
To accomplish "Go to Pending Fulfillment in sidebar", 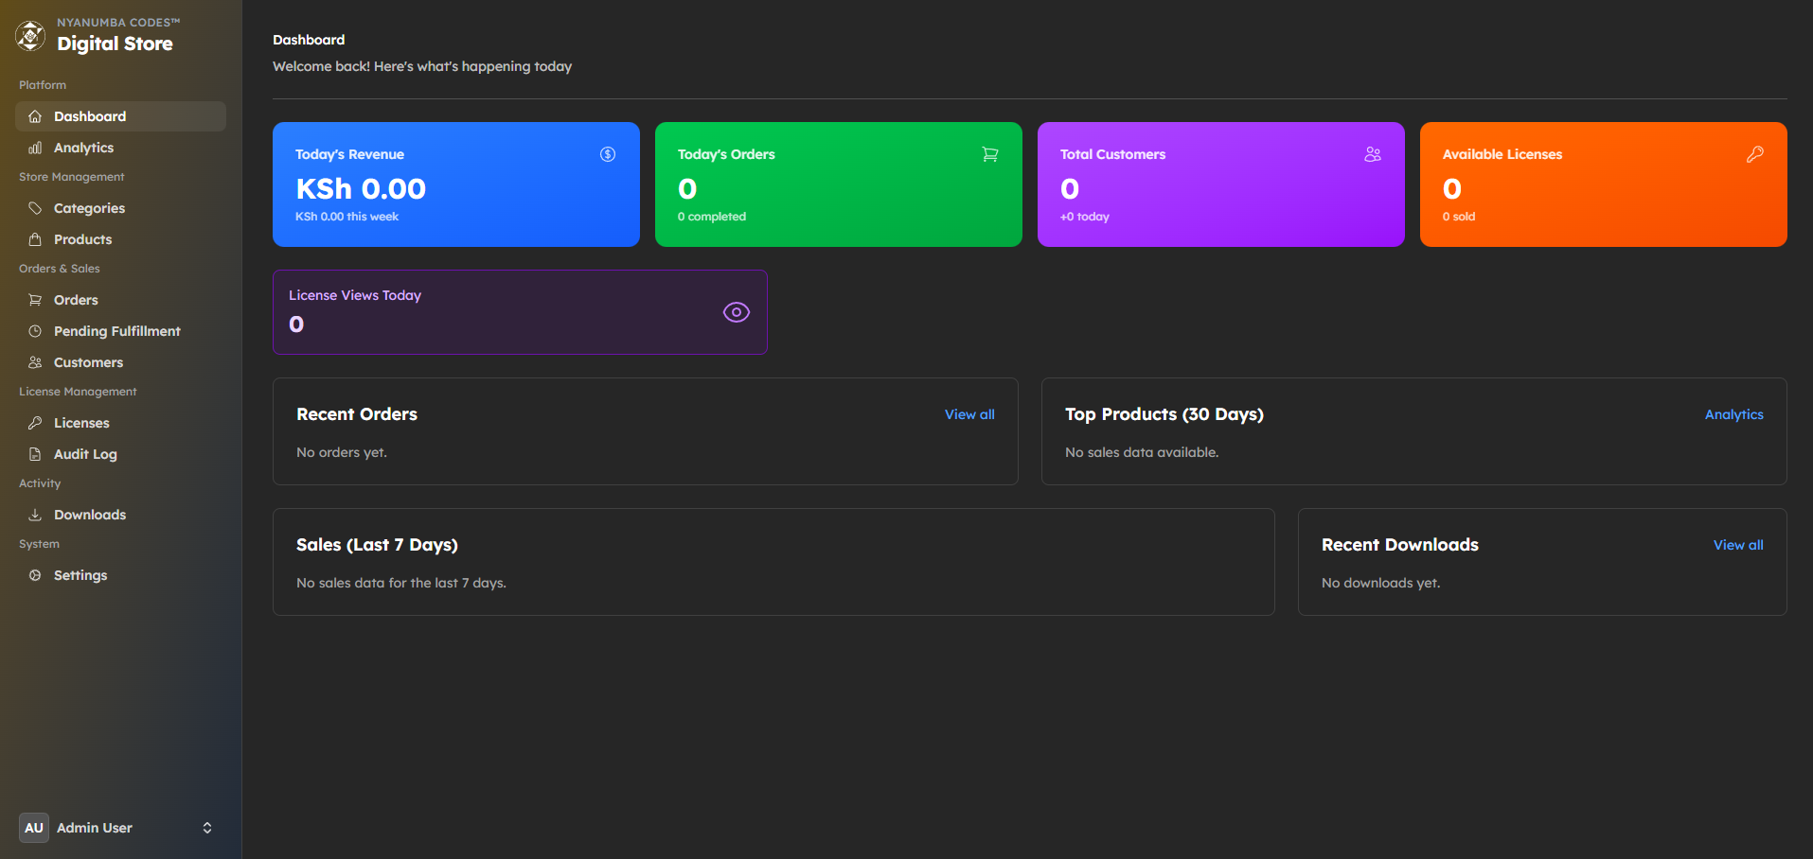I will pos(116,331).
